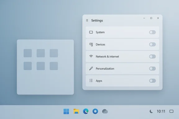
Task: Open the cloud app on taskbar
Action: [105, 111]
